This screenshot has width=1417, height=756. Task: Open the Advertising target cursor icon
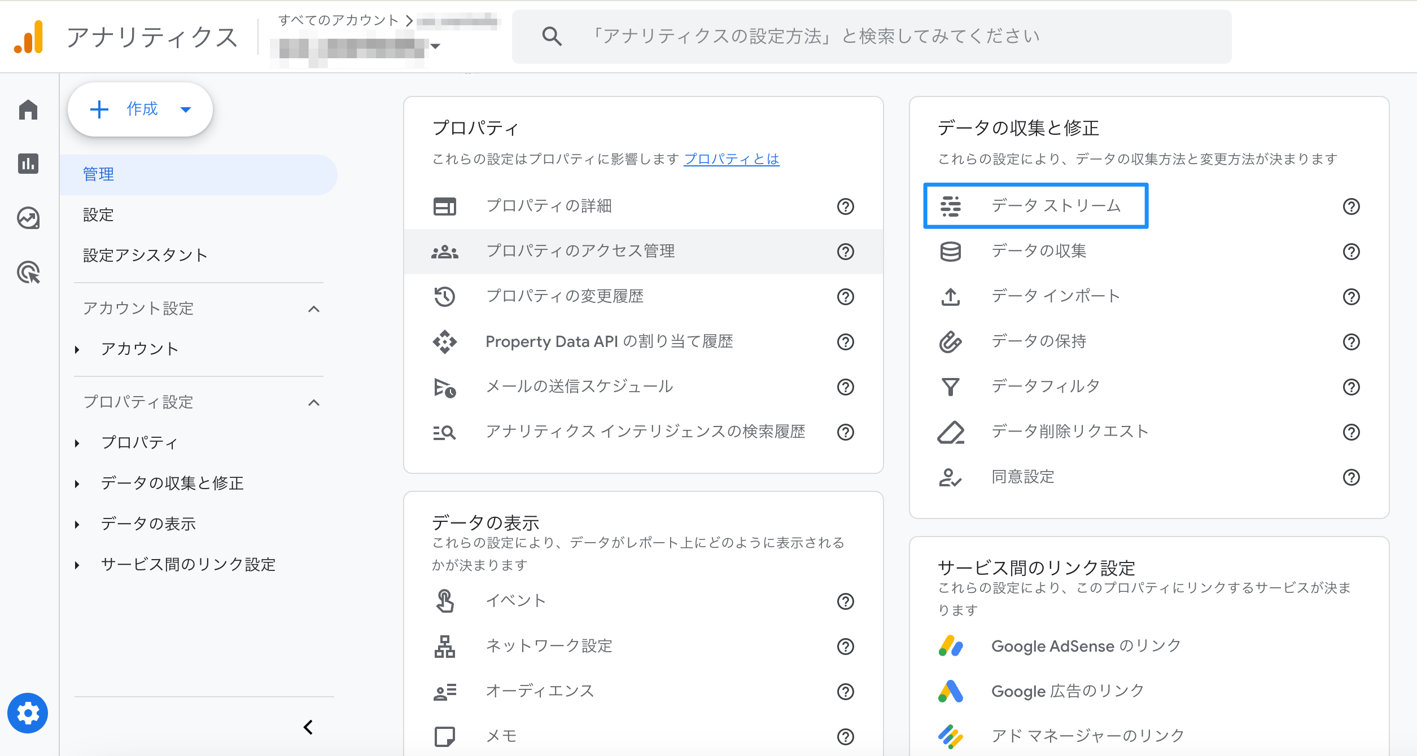pyautogui.click(x=28, y=272)
